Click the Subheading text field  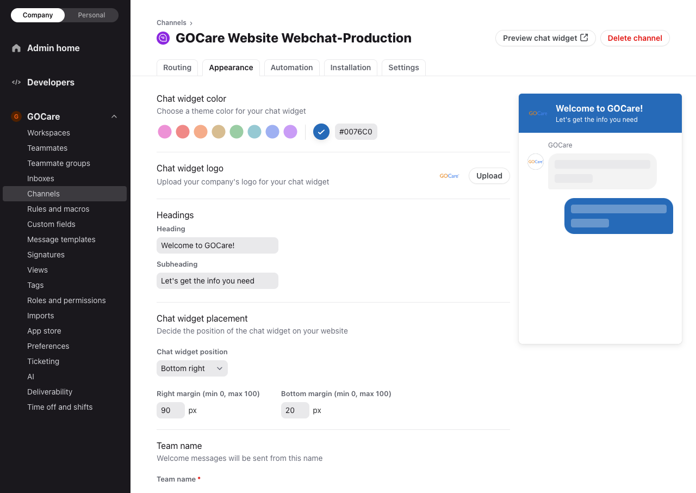[x=217, y=281]
